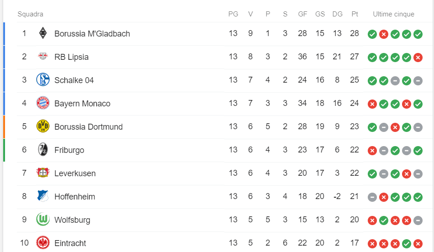Click Schalke 04's last grey draw icon

(418, 81)
